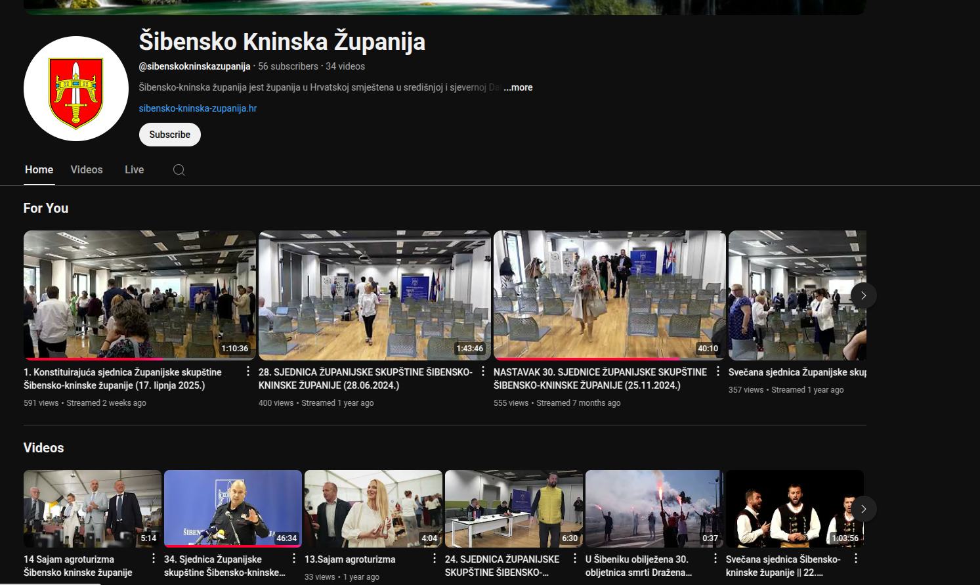Image resolution: width=980 pixels, height=585 pixels.
Task: Open options menu for 1. Konstituirajuća sjednica video
Action: coord(247,372)
